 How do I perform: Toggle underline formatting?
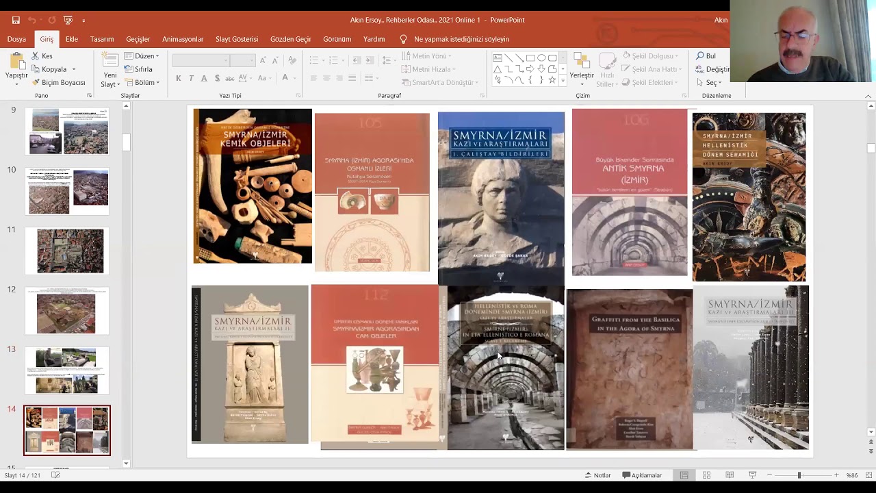click(204, 79)
